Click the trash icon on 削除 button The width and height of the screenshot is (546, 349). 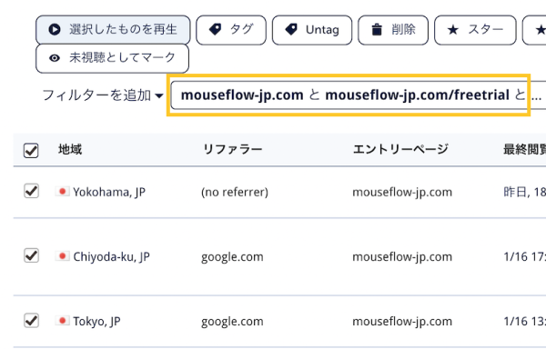[377, 30]
